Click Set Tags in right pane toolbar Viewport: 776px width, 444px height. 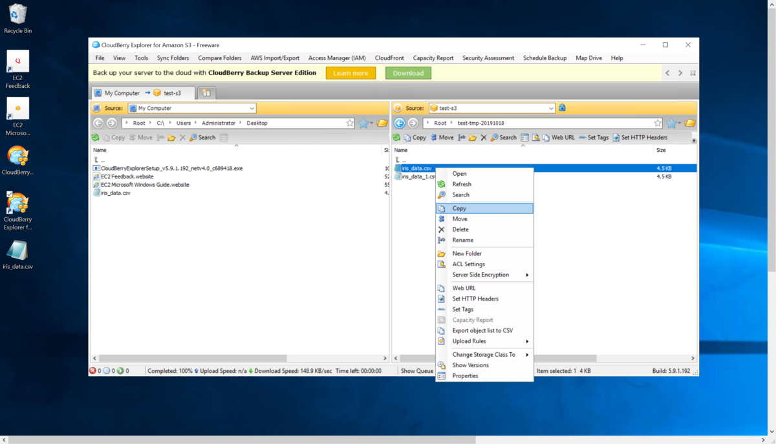point(594,138)
